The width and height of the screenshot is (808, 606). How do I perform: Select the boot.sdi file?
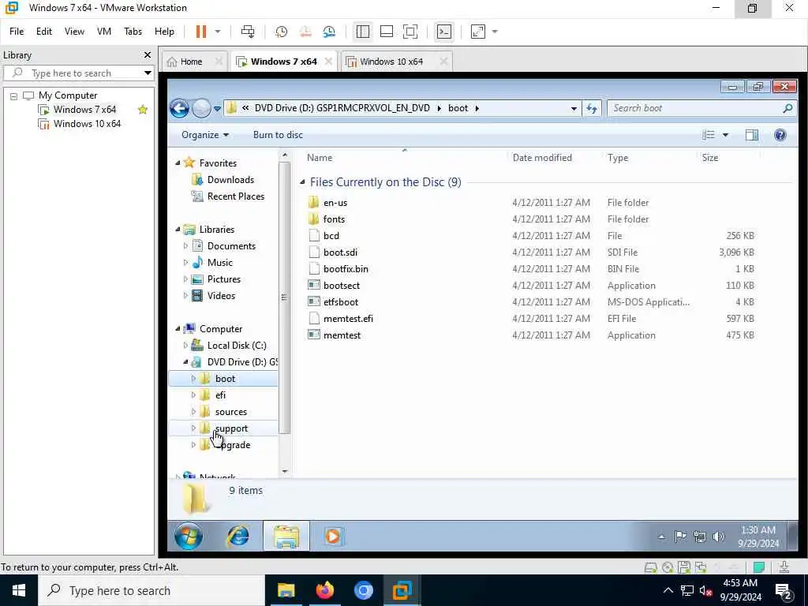click(x=340, y=252)
